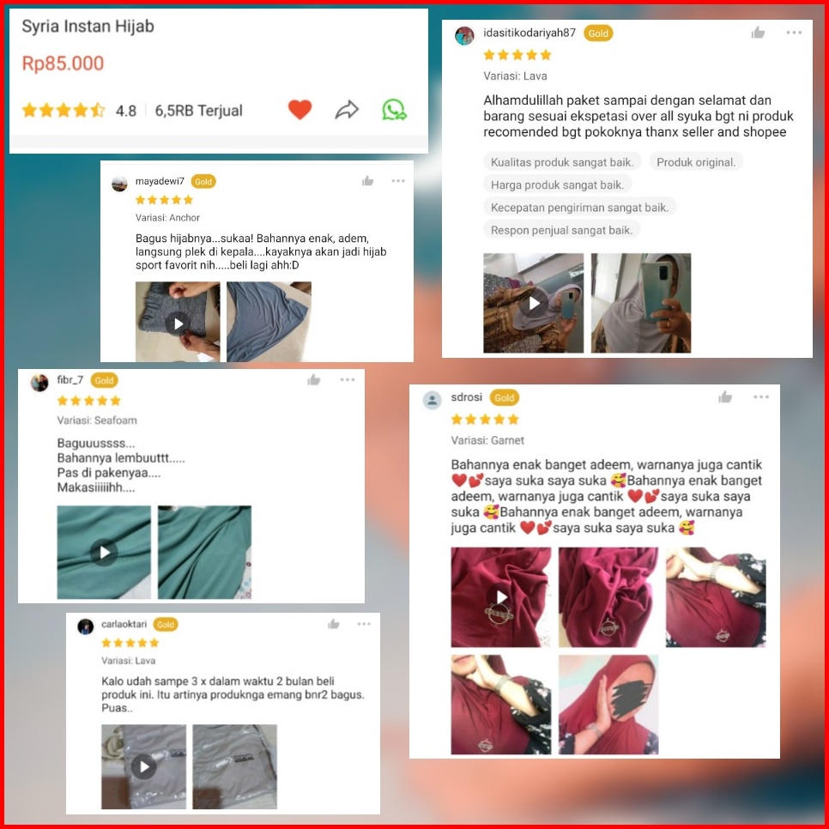829x829 pixels.
Task: Play the mayadewi7 grey hijab video
Action: (178, 323)
